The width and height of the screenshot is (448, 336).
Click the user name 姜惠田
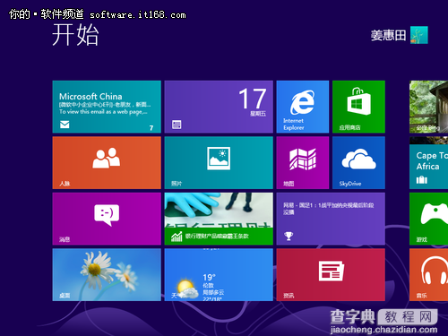[x=388, y=36]
